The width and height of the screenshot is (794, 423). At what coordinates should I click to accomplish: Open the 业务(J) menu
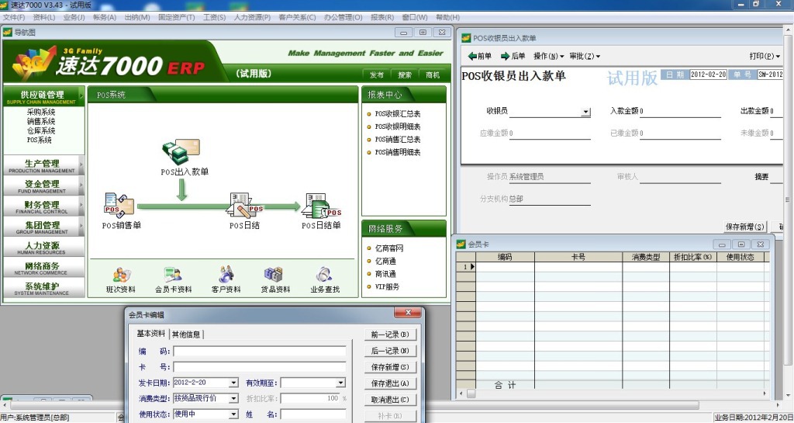point(74,17)
